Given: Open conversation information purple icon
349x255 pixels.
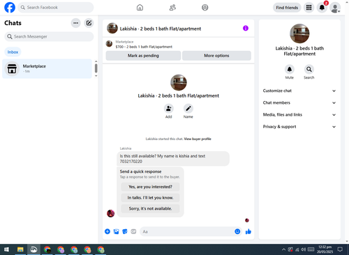Looking at the screenshot, I should click(x=246, y=28).
